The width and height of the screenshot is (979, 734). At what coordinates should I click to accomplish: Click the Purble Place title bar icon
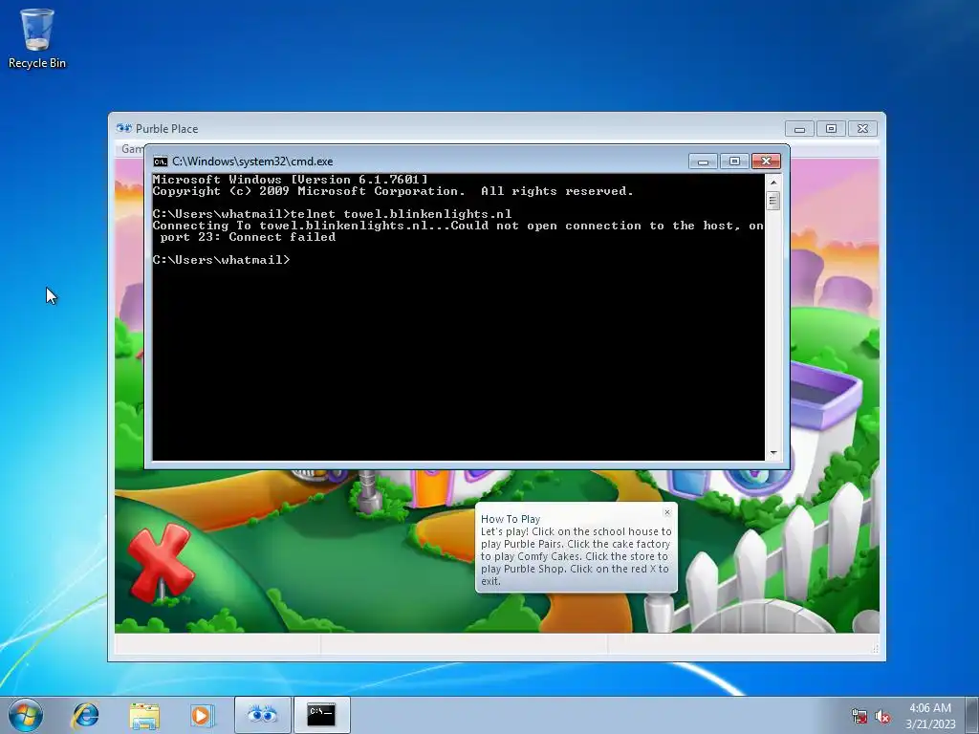(123, 129)
